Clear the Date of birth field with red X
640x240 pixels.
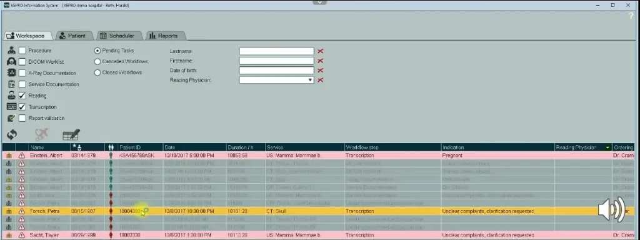point(321,71)
